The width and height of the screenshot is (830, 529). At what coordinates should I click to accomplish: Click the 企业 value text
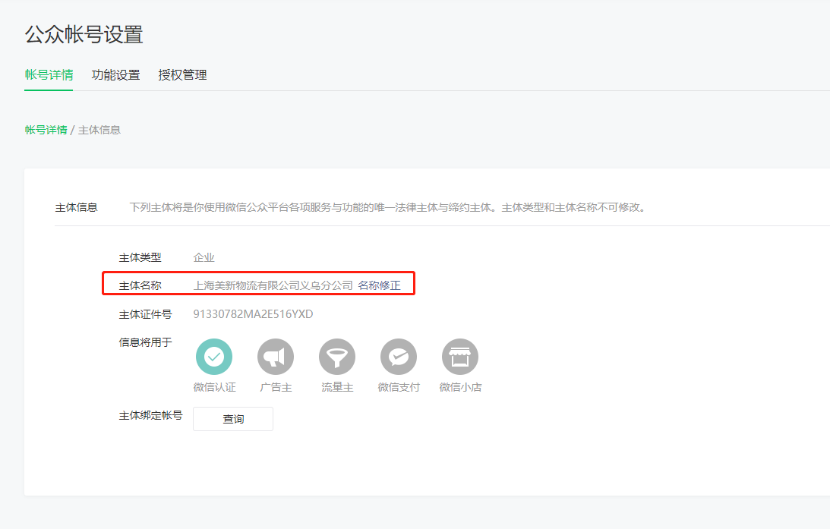(x=204, y=257)
